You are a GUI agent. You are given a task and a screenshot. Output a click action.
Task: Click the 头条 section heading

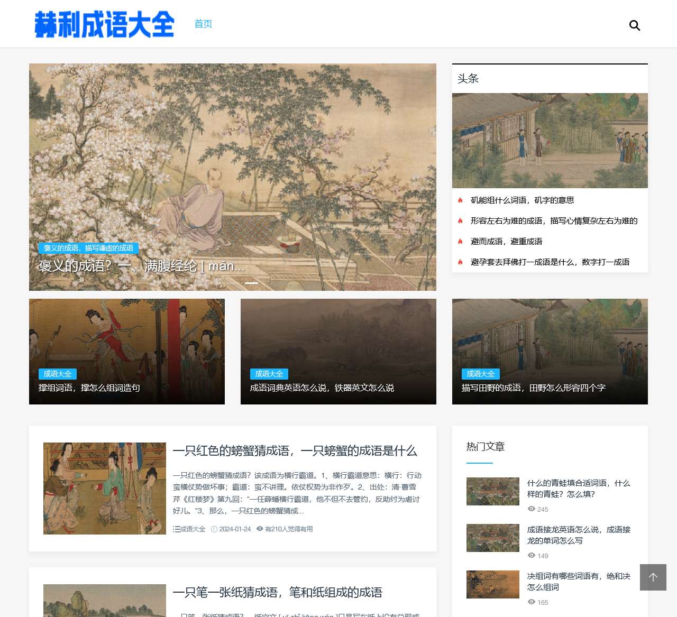pyautogui.click(x=468, y=79)
